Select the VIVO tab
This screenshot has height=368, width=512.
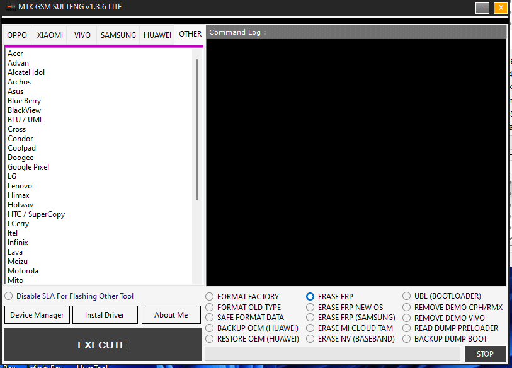(x=82, y=35)
